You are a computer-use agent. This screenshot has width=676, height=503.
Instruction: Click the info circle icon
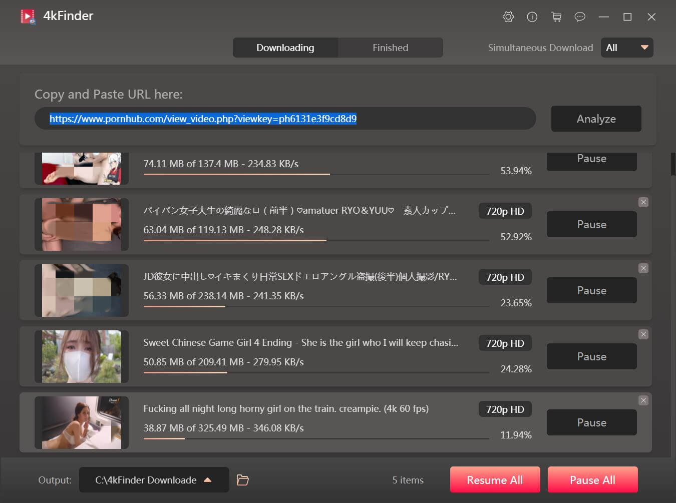(x=532, y=17)
